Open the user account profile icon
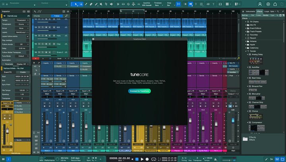 (x=260, y=4)
